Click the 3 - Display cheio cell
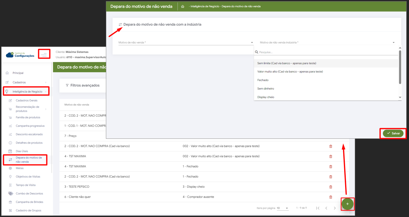Screen dimensions: 409x217 [x=193, y=187]
